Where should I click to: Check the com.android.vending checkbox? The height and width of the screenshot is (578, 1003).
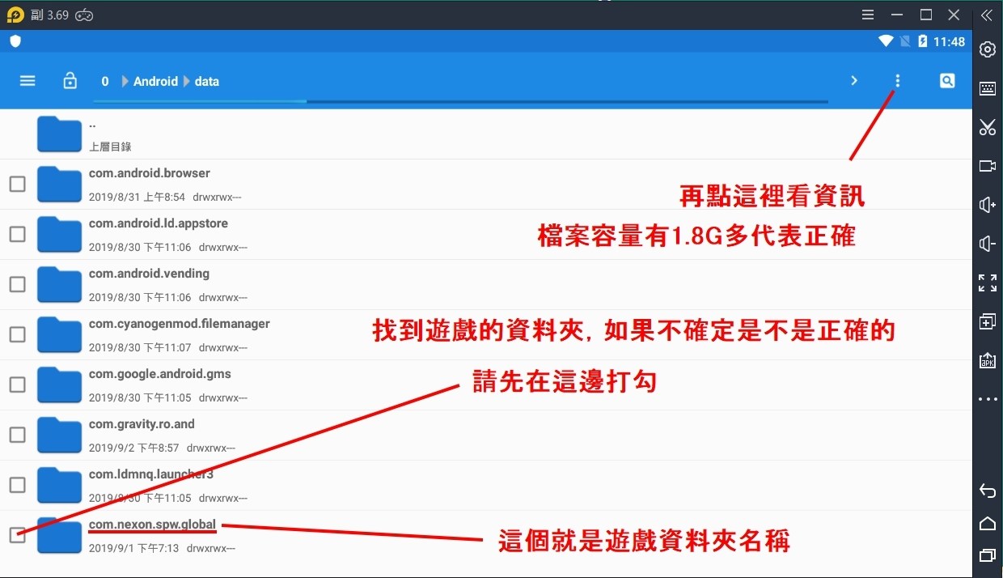pos(17,285)
